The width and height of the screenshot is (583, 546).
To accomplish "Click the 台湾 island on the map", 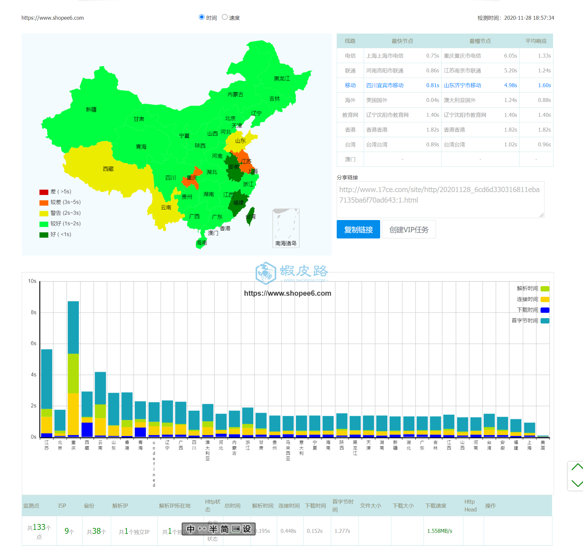I will coord(251,216).
